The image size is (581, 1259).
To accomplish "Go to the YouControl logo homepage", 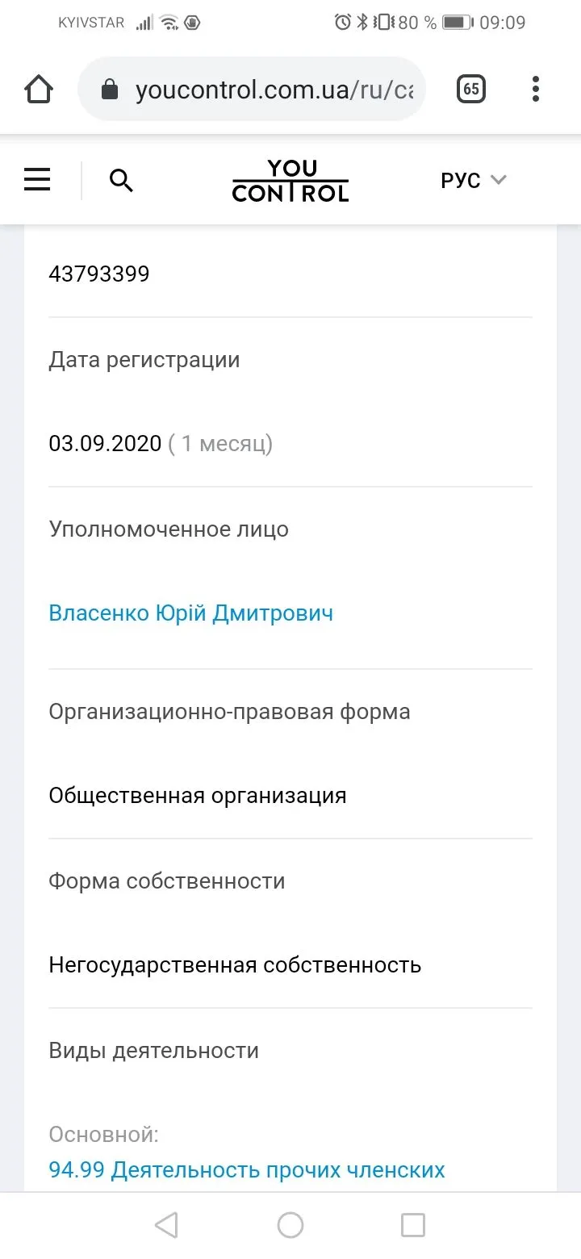I will tap(290, 181).
